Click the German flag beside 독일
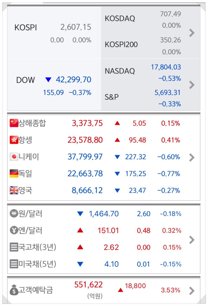 click(14, 173)
